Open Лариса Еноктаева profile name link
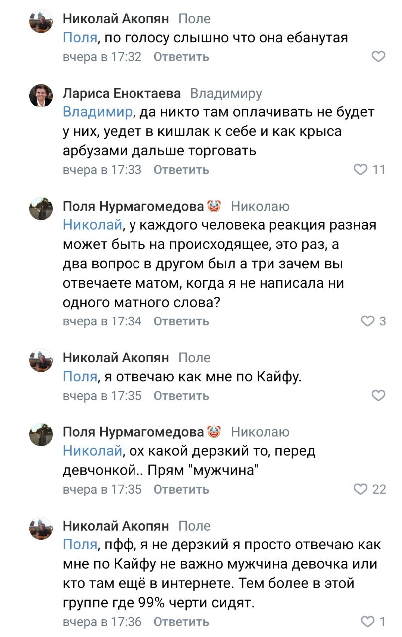 122,93
